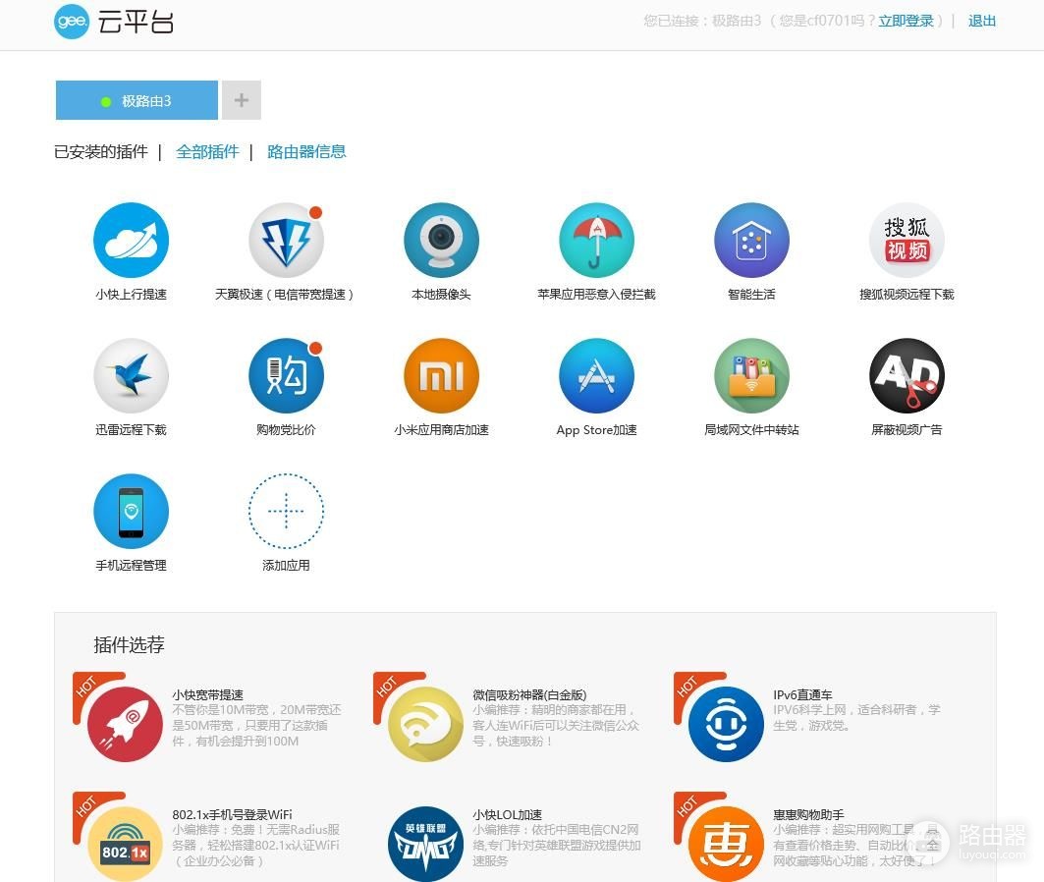Open the 迅雷远程下载 bird icon

132,375
